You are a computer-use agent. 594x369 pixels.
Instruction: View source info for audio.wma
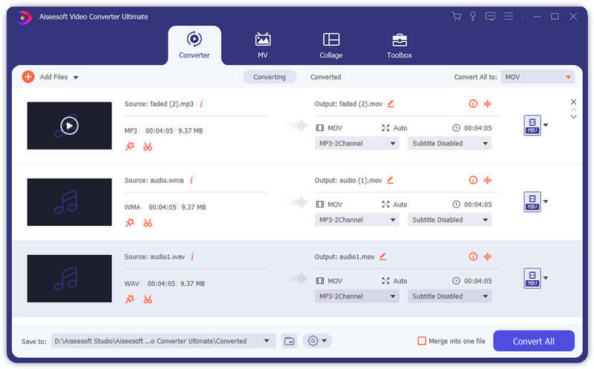(x=192, y=180)
